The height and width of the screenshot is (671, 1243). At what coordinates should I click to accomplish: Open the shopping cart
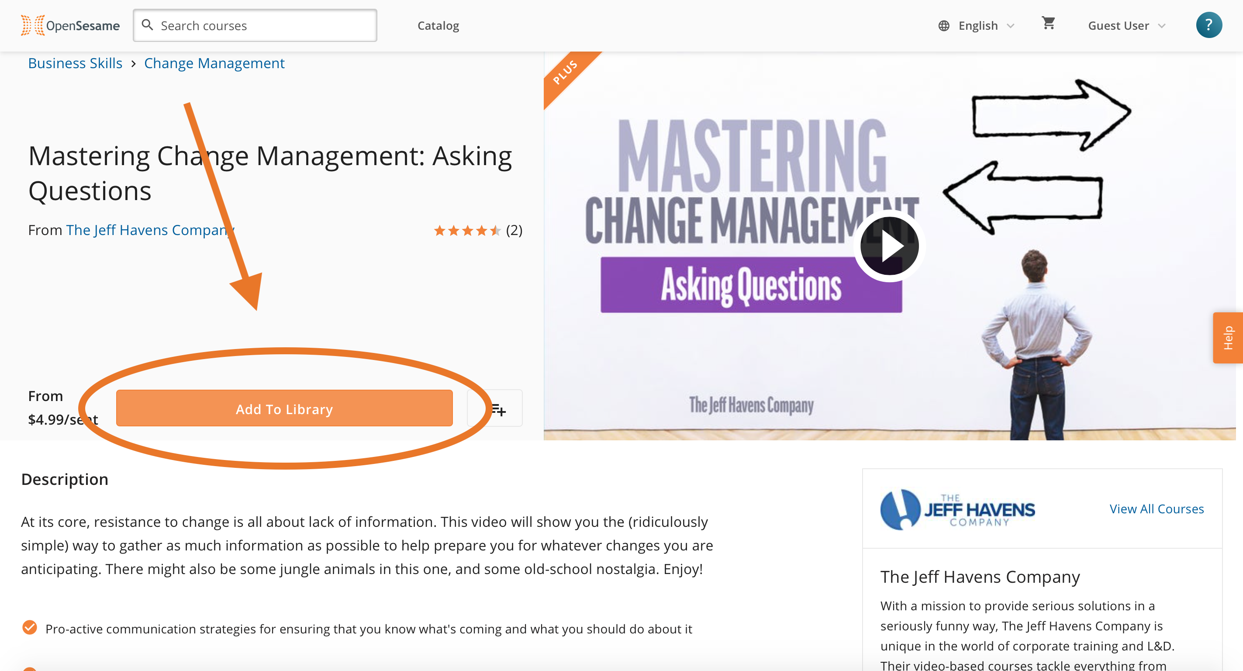pos(1048,23)
